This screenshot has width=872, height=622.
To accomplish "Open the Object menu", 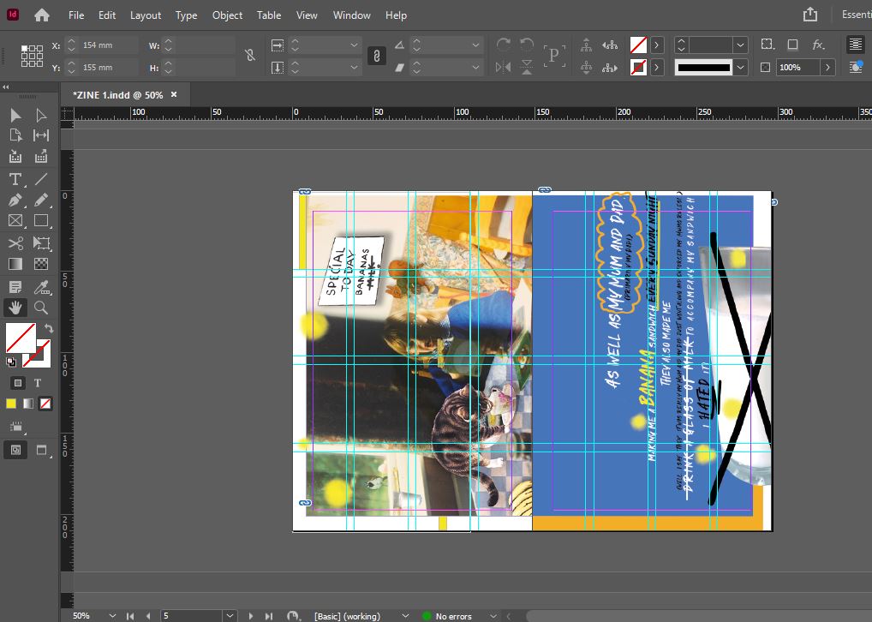I will click(227, 15).
